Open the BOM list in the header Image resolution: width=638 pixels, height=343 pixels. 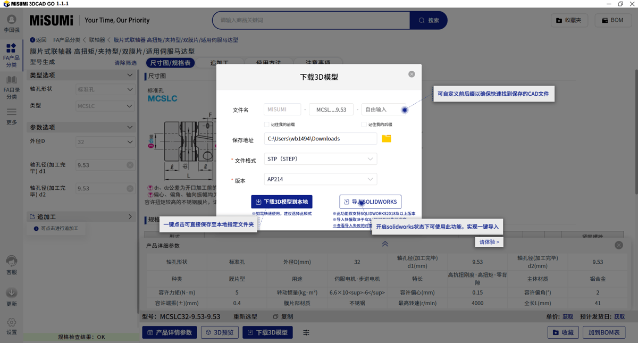pos(612,20)
